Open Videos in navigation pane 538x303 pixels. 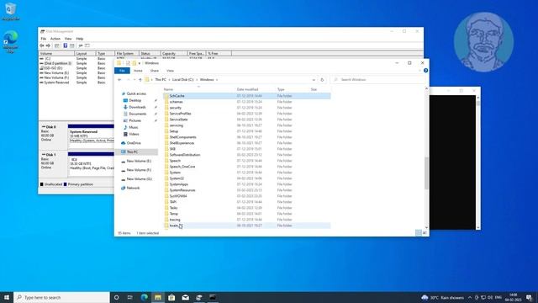point(134,134)
